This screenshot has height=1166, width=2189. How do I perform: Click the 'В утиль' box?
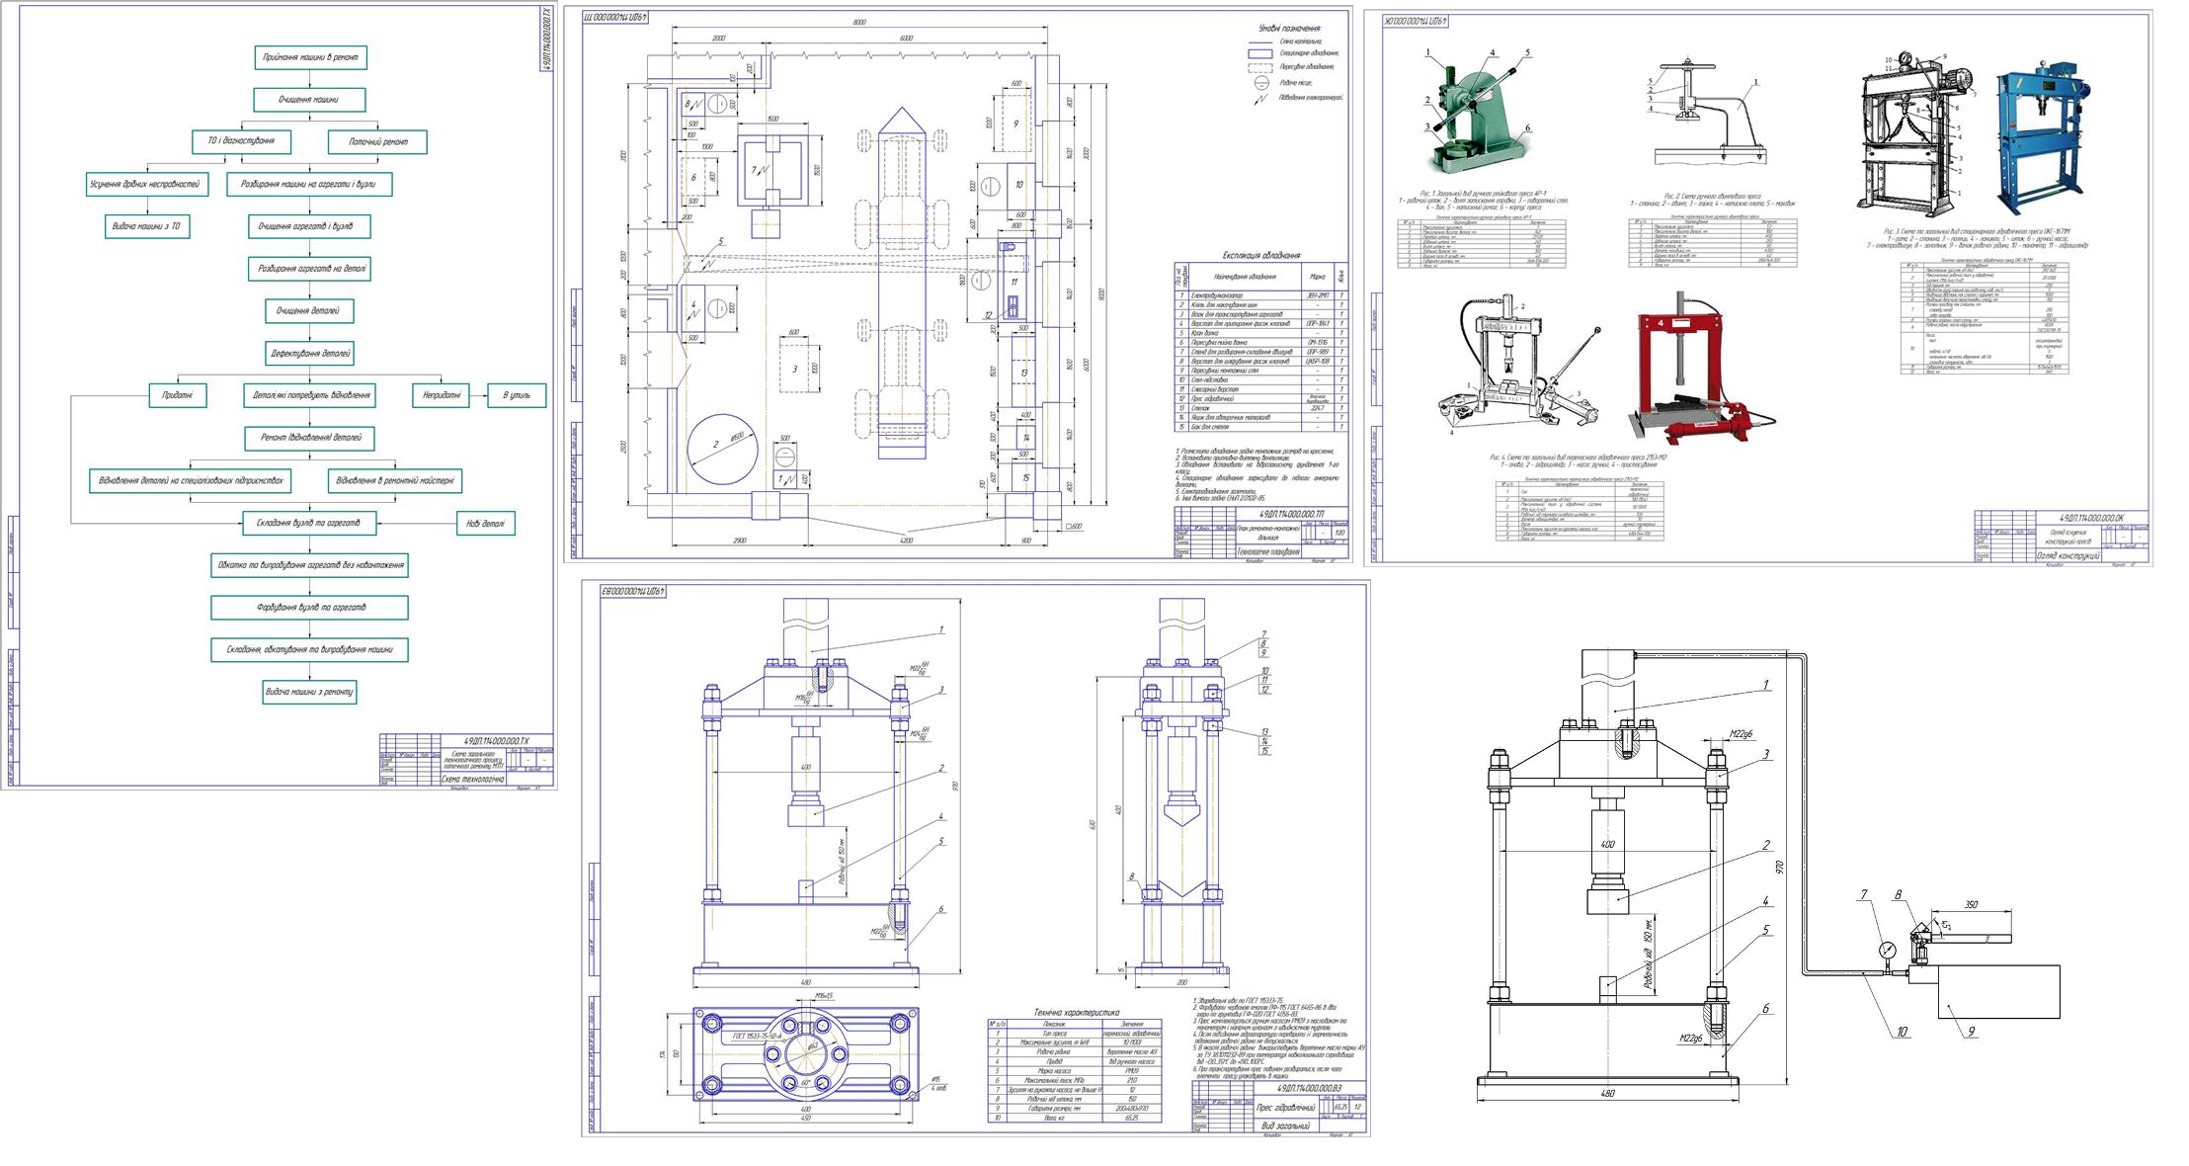pyautogui.click(x=517, y=395)
